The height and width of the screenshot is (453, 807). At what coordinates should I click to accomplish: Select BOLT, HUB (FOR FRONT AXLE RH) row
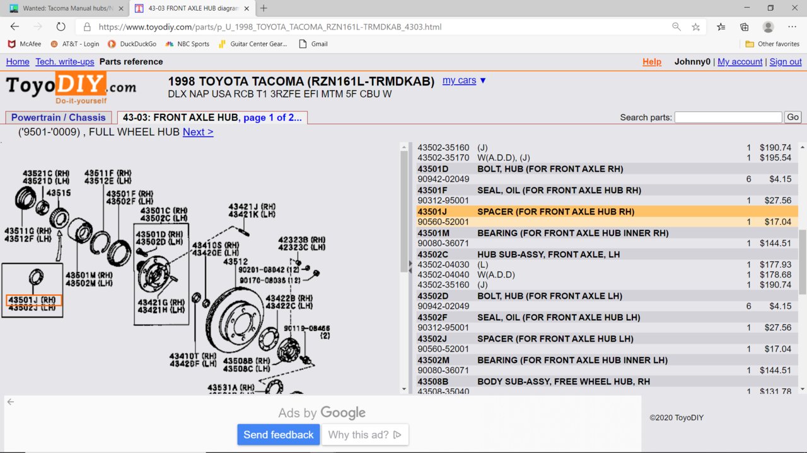click(607, 169)
